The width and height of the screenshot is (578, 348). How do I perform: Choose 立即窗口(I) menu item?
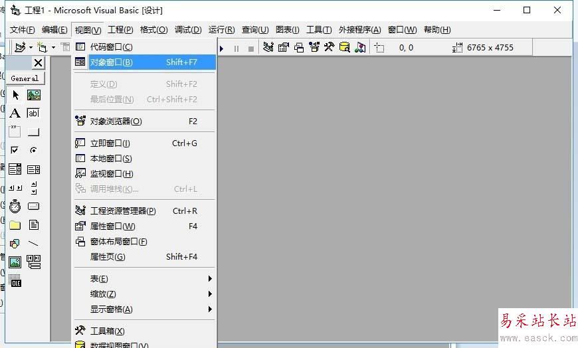point(145,143)
